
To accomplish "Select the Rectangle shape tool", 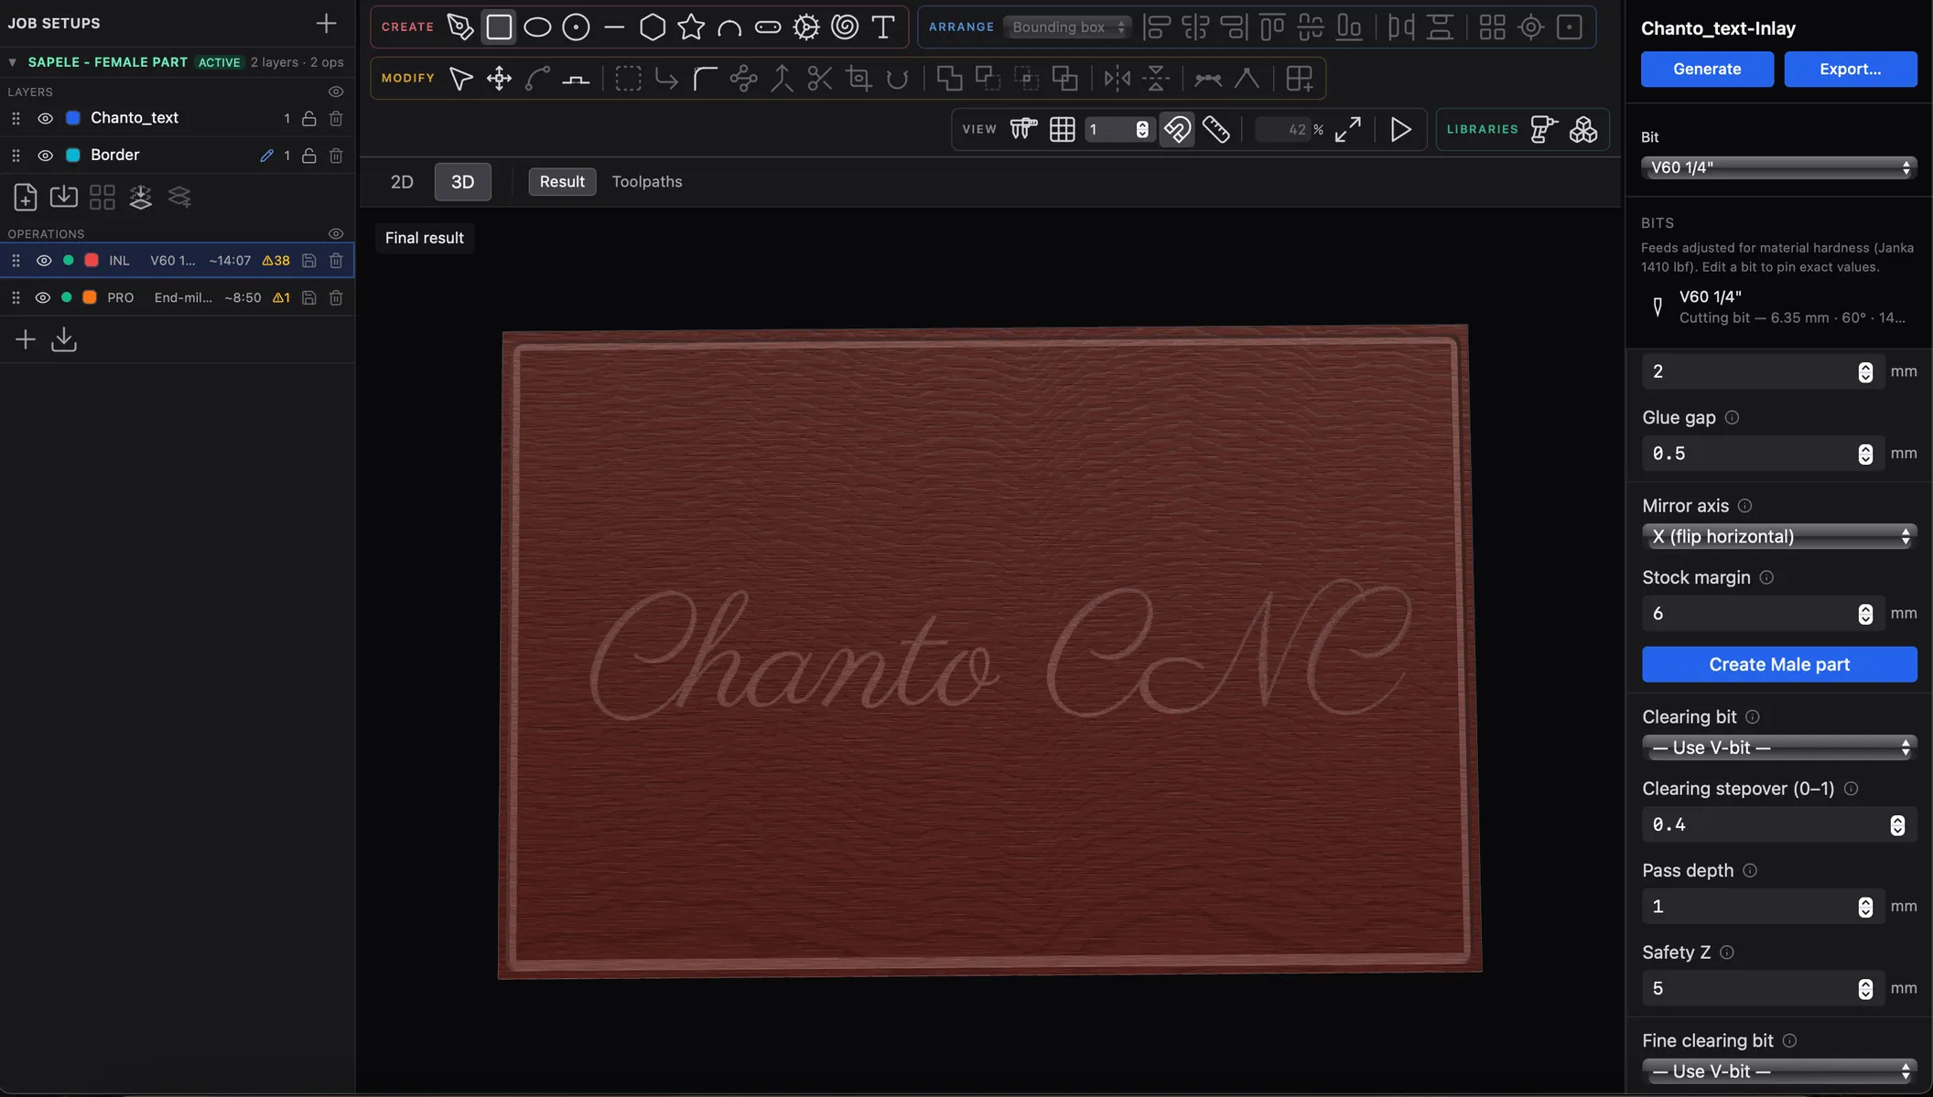I will pyautogui.click(x=499, y=27).
